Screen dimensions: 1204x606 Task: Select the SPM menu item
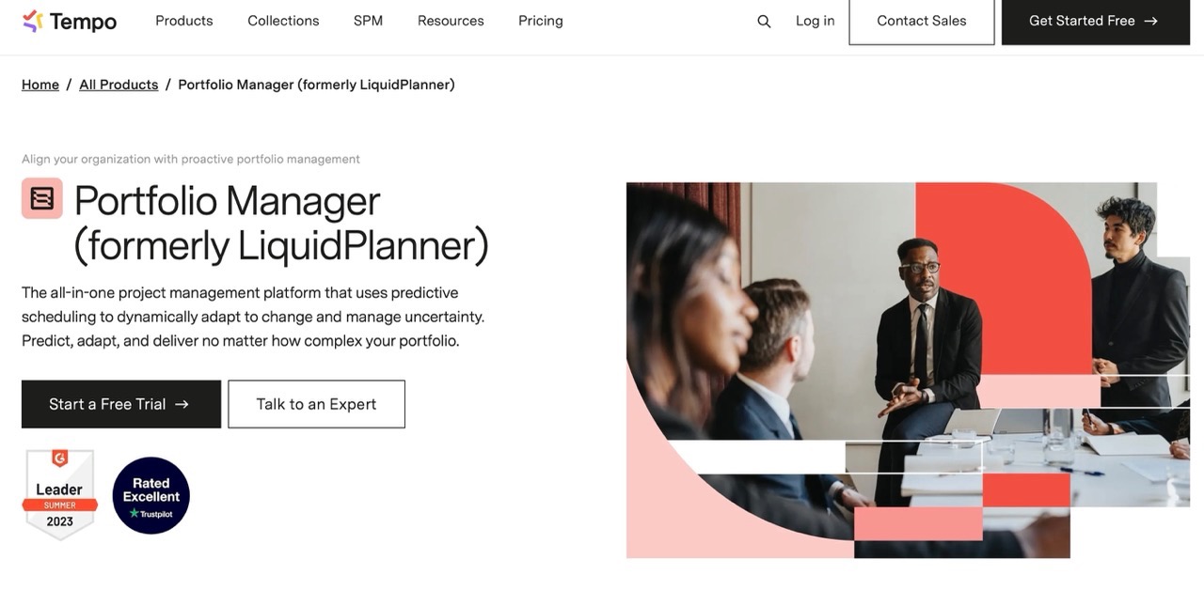[367, 20]
